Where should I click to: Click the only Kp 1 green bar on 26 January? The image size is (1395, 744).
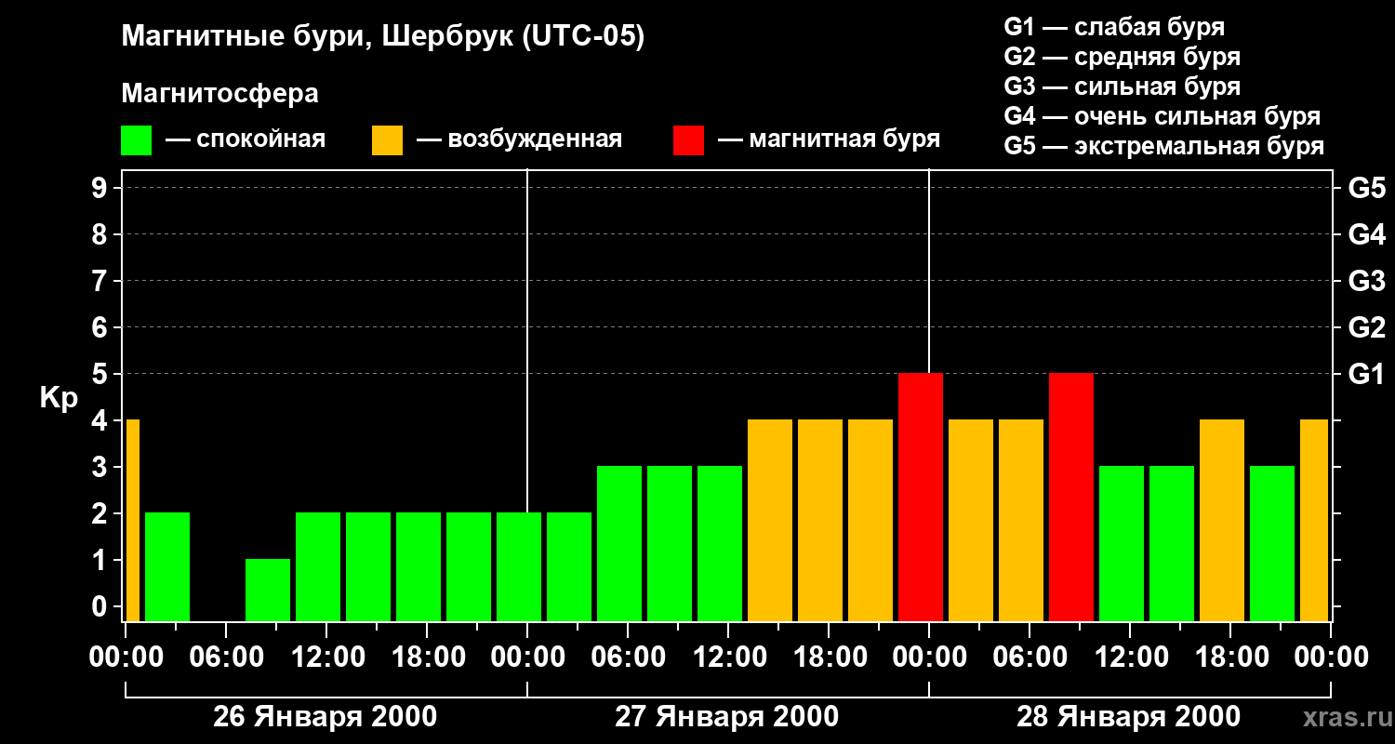268,590
